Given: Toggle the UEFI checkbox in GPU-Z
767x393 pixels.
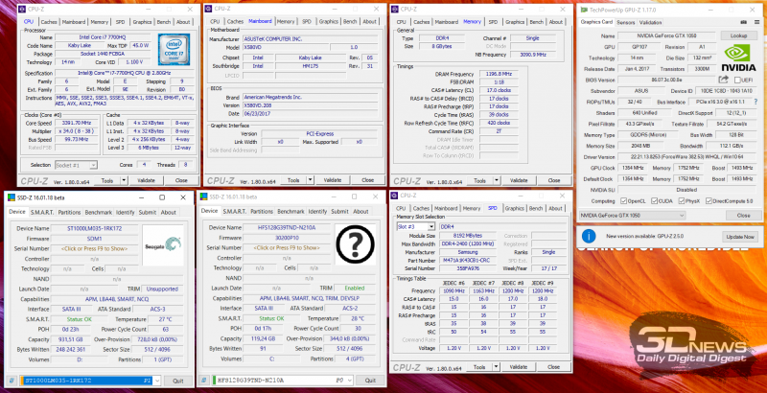Looking at the screenshot, I should tap(737, 80).
